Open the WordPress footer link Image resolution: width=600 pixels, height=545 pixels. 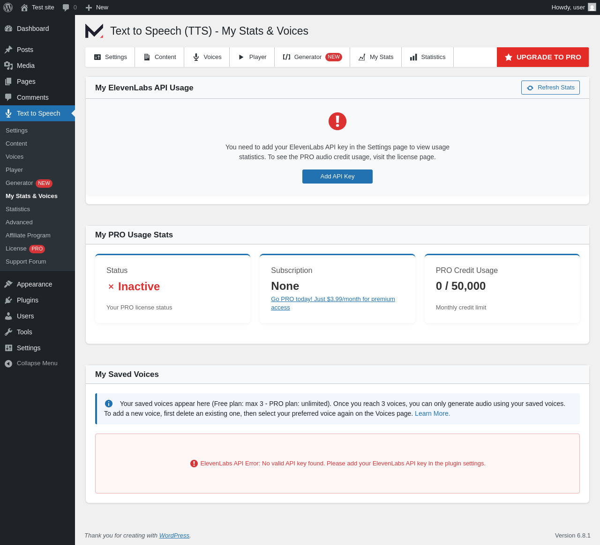pyautogui.click(x=174, y=535)
